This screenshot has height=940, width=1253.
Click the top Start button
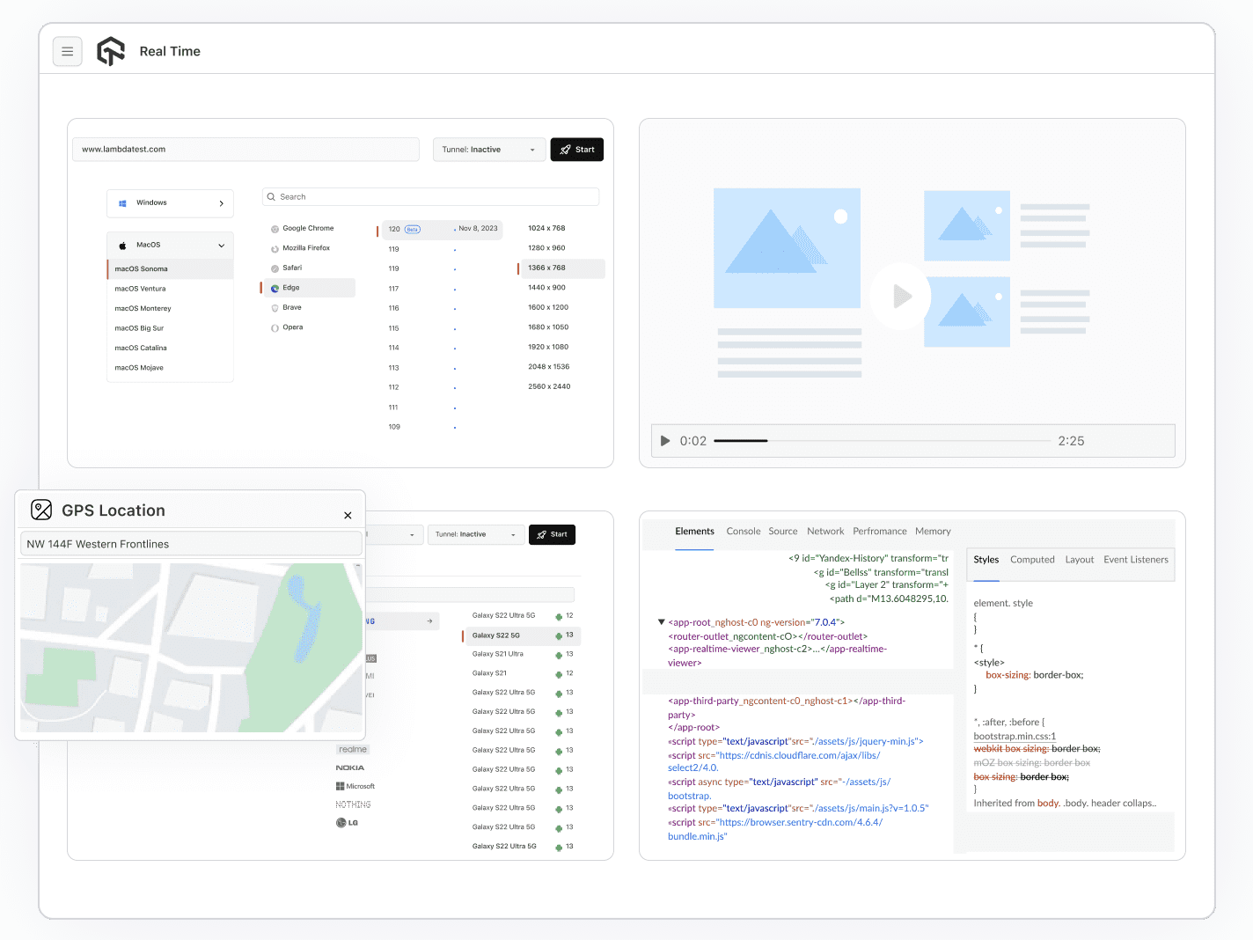pos(576,150)
